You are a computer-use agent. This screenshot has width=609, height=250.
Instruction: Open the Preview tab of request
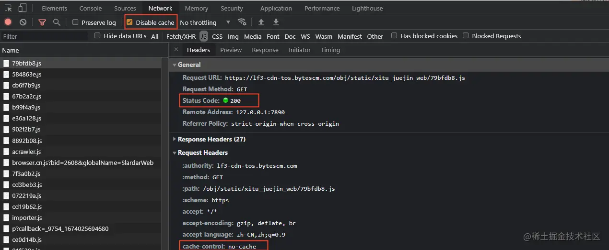231,50
